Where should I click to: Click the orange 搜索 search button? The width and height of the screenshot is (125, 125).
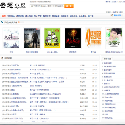point(69,6)
